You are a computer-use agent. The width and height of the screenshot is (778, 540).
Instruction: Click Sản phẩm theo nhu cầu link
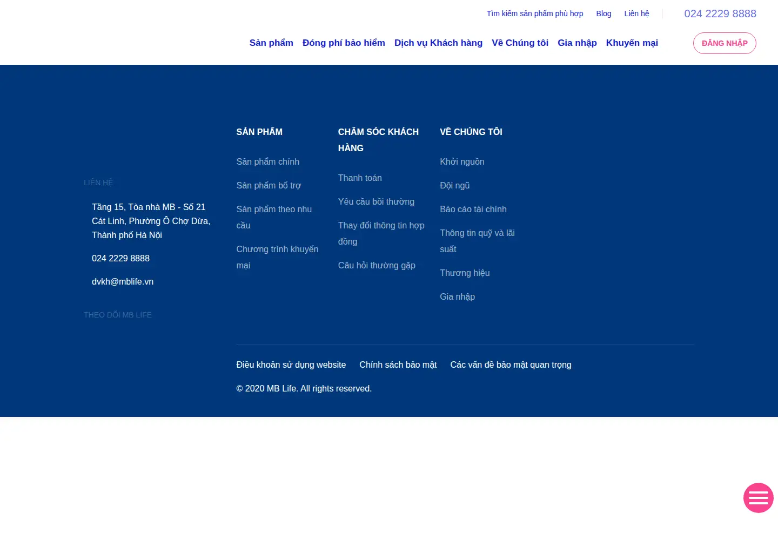click(274, 217)
